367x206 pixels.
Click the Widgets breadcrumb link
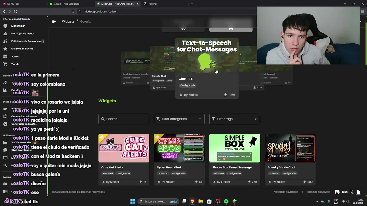[68, 21]
